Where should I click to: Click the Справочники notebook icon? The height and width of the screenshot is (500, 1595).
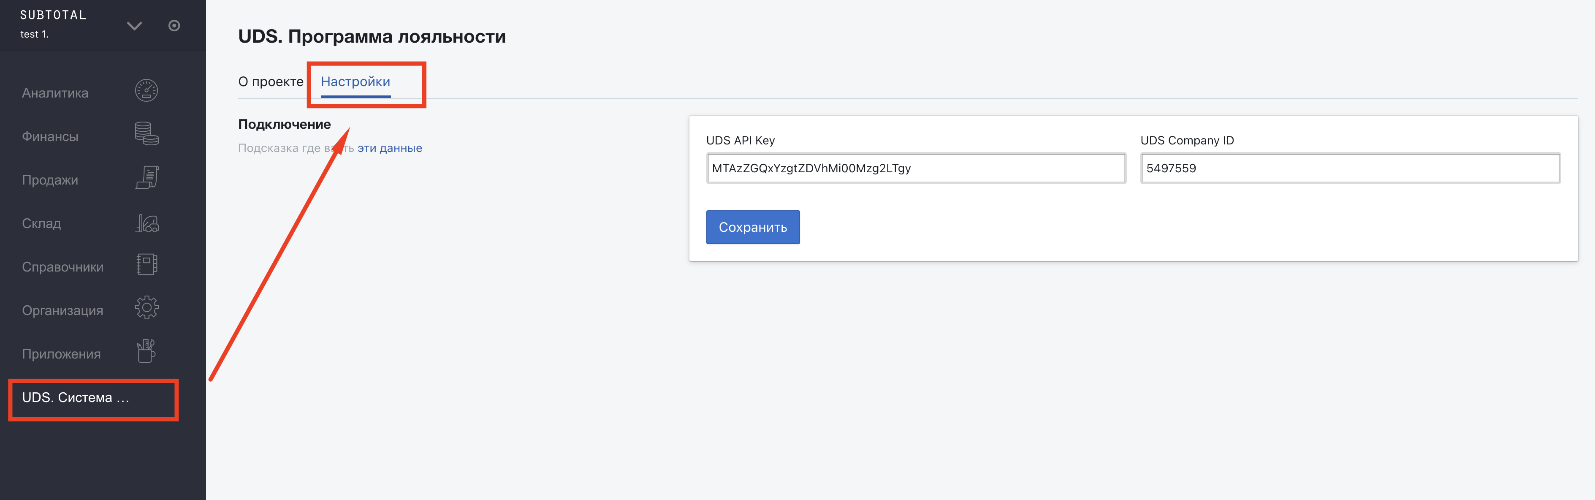point(147,264)
